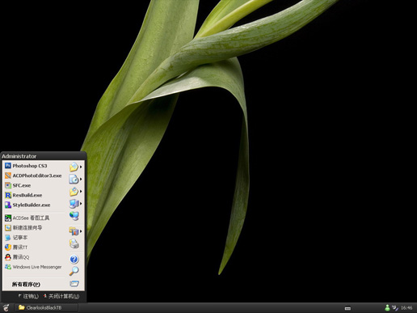Open Search magnifying-glass icon
The width and height of the screenshot is (417, 313).
74,271
